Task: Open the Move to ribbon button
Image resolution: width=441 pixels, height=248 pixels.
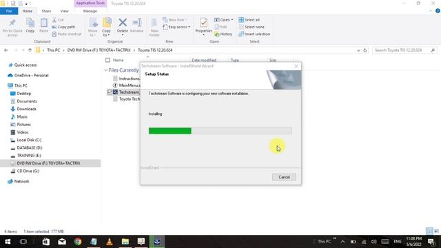Action: tap(92, 28)
